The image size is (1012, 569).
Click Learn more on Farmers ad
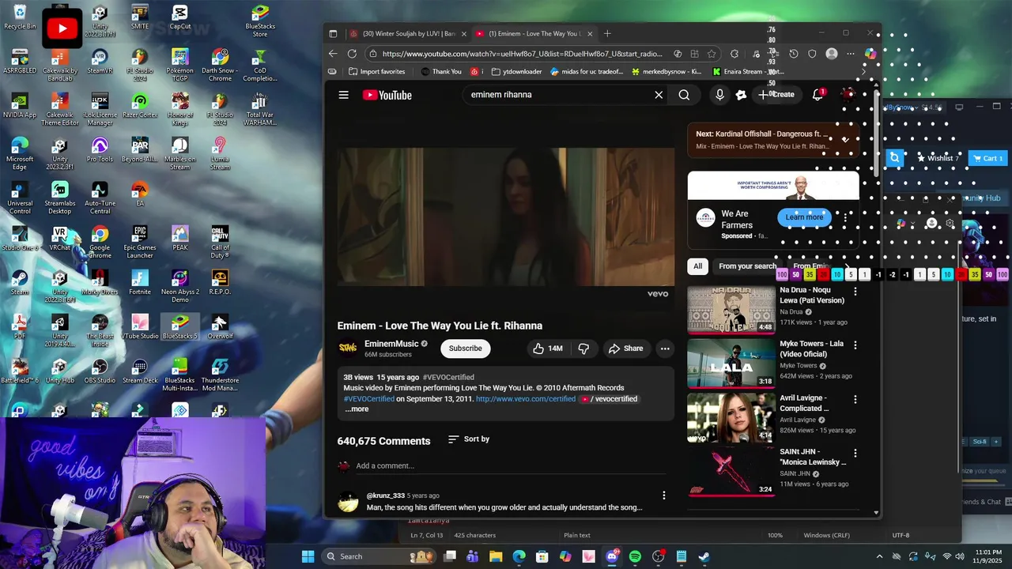[804, 217]
